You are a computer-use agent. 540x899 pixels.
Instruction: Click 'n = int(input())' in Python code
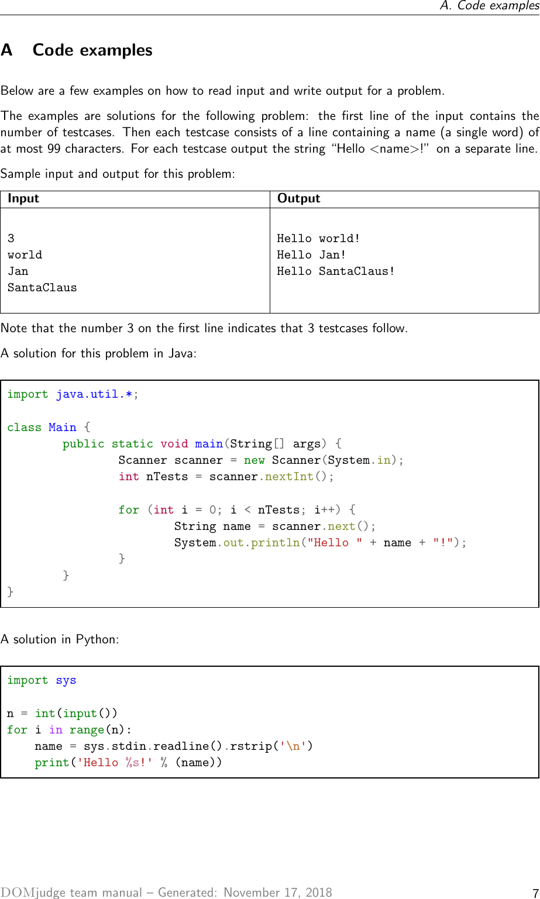[x=62, y=714]
